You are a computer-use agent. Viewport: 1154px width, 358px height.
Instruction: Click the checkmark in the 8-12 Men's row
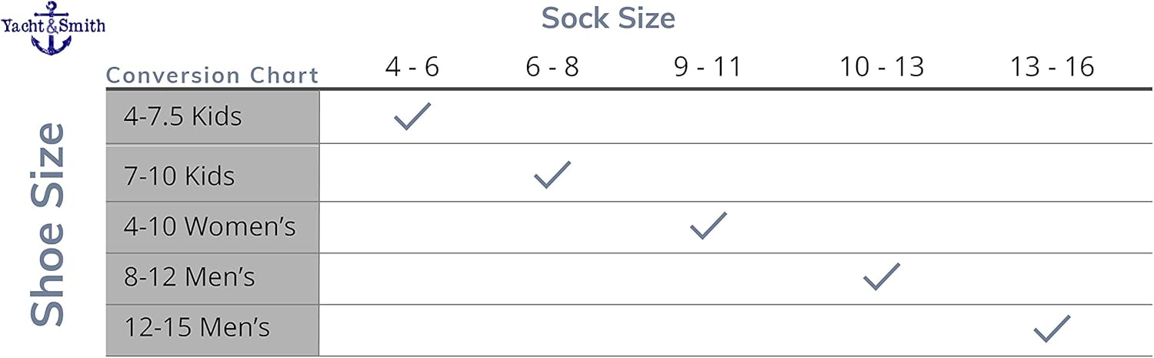(x=882, y=276)
